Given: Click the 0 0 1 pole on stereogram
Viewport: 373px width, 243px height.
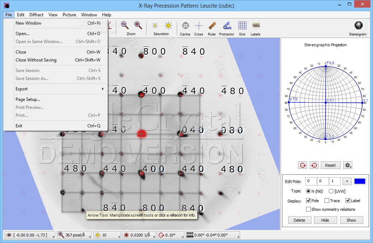Looking at the screenshot, I should [x=326, y=103].
